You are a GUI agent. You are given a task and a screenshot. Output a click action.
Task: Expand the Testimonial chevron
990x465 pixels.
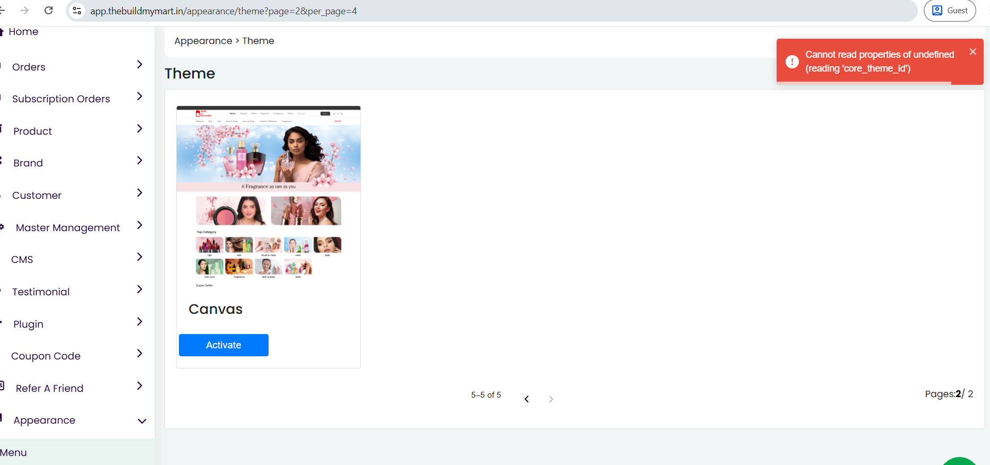[140, 289]
